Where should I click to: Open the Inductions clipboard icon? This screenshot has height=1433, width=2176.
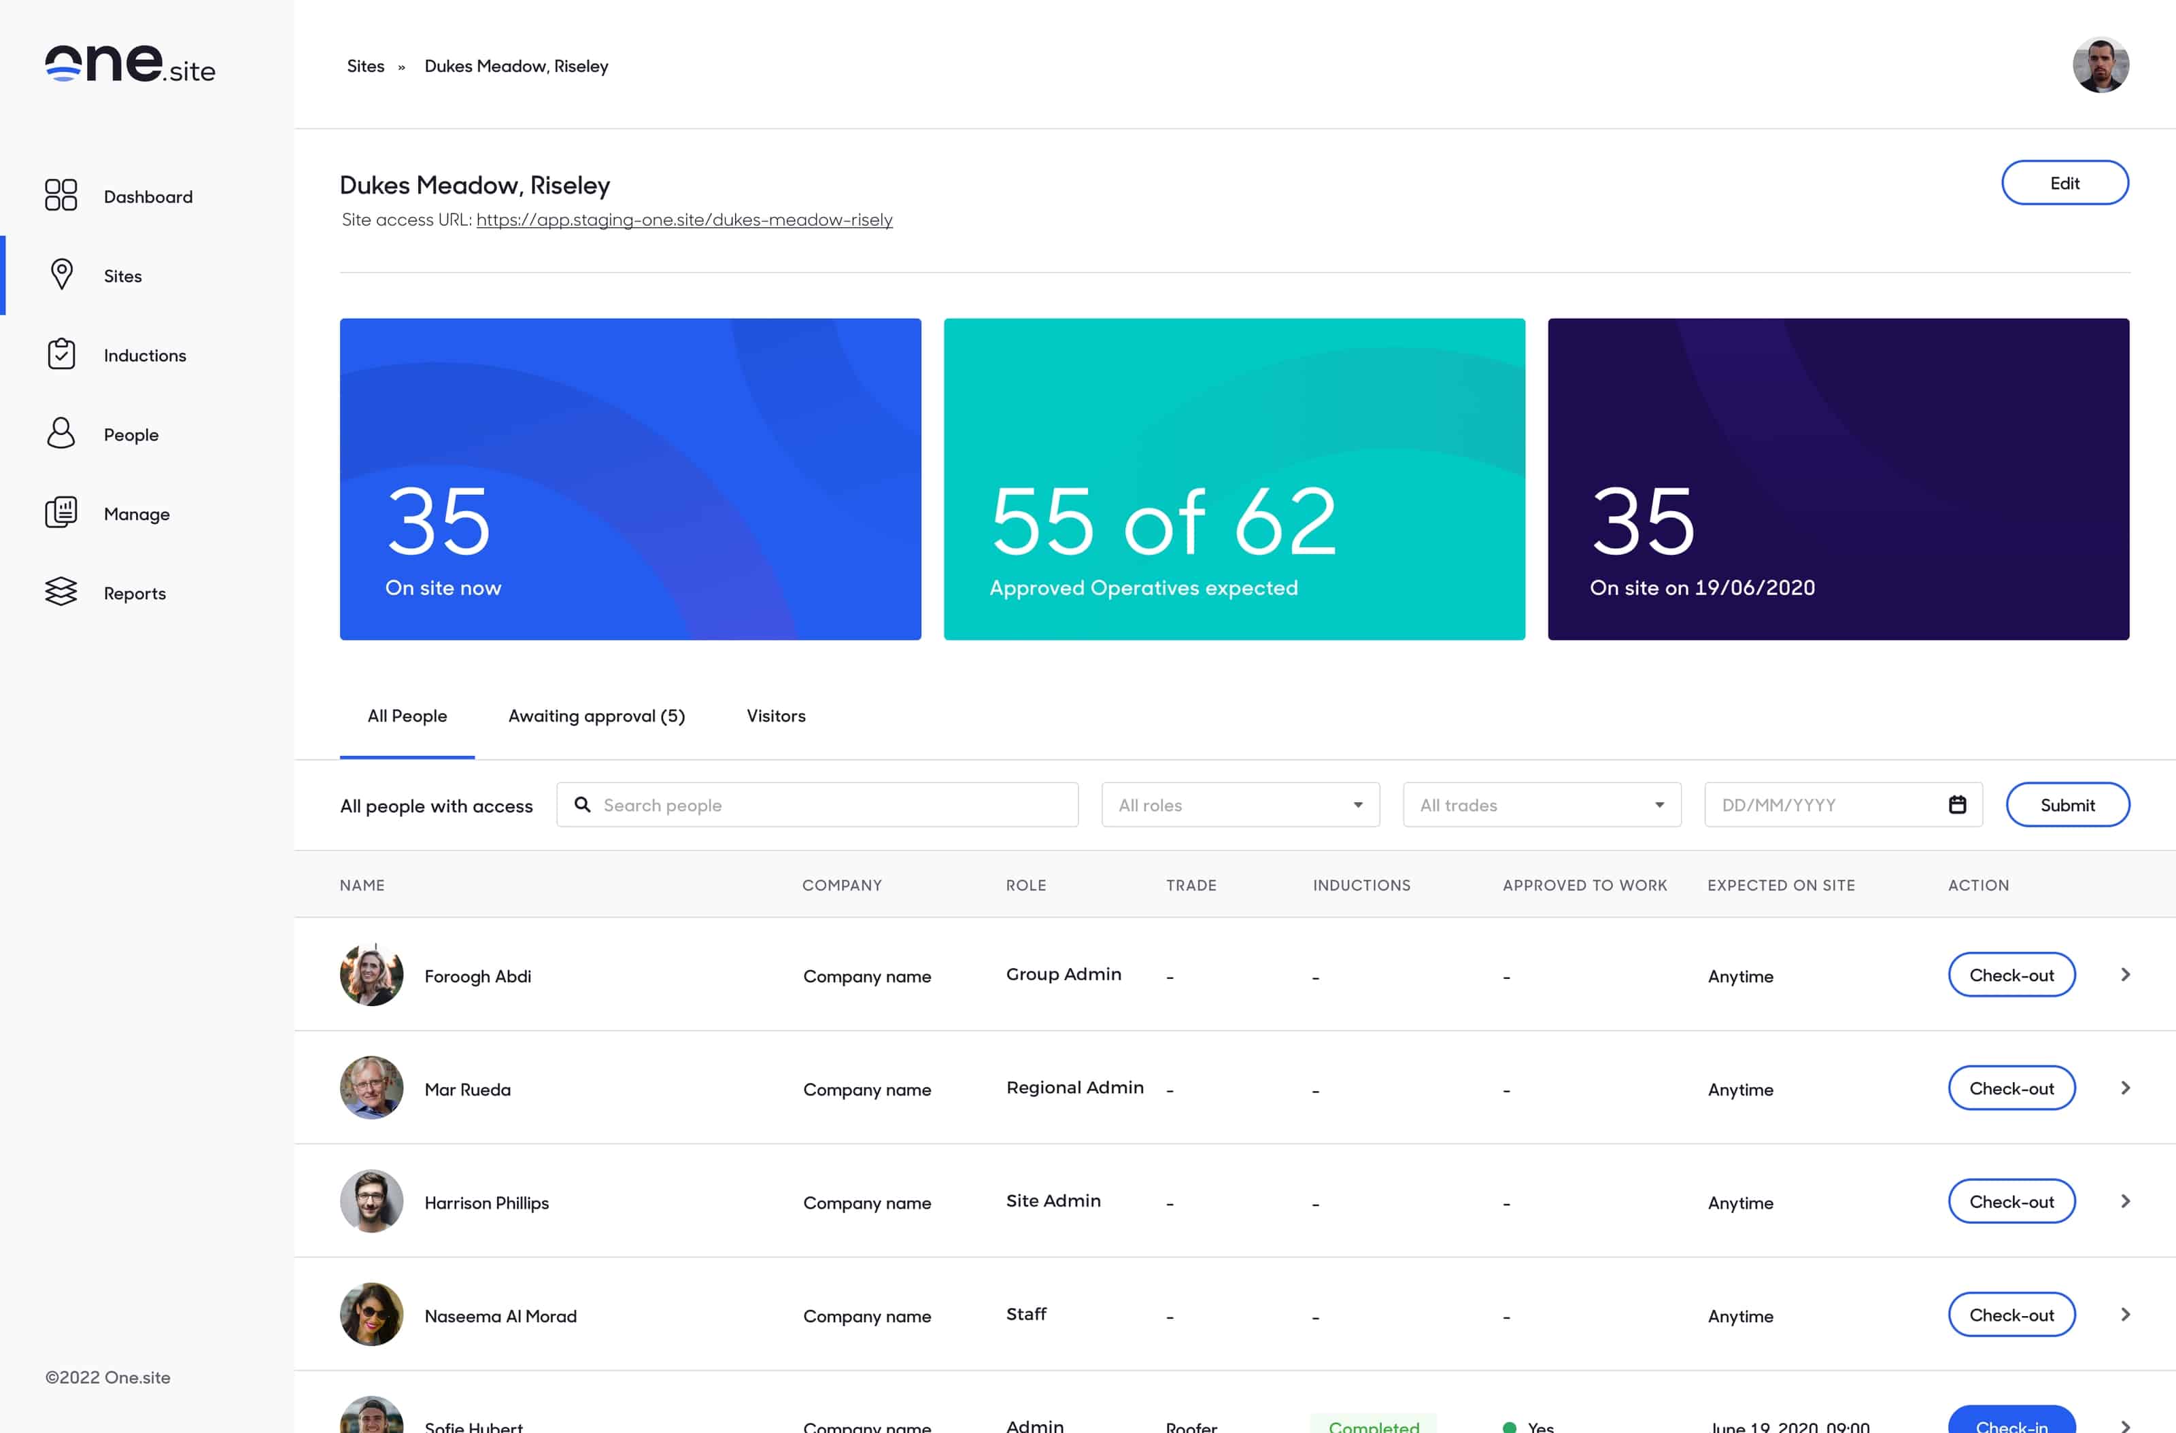click(x=61, y=353)
